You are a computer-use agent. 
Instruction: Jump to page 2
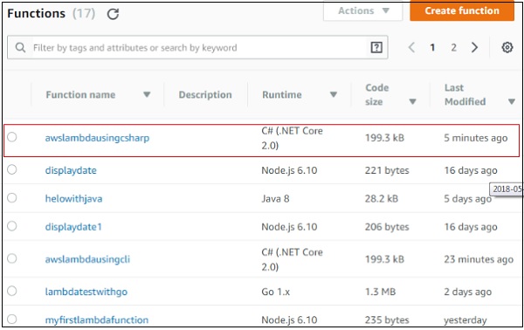(453, 47)
